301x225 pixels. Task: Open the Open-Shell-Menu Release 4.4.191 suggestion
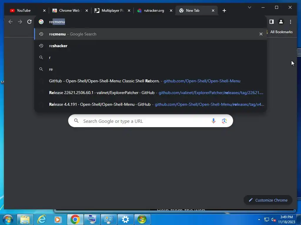click(150, 104)
